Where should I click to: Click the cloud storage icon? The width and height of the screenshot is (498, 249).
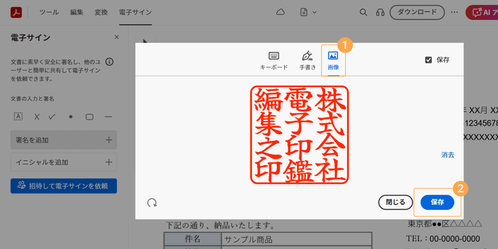coord(280,13)
